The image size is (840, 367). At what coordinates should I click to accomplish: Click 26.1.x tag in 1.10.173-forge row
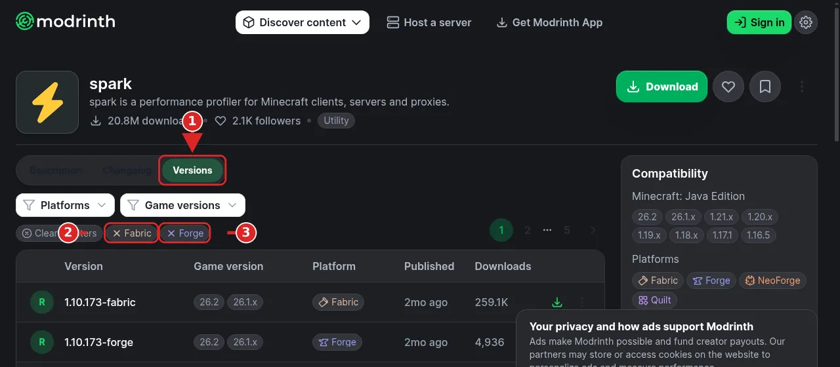click(245, 342)
